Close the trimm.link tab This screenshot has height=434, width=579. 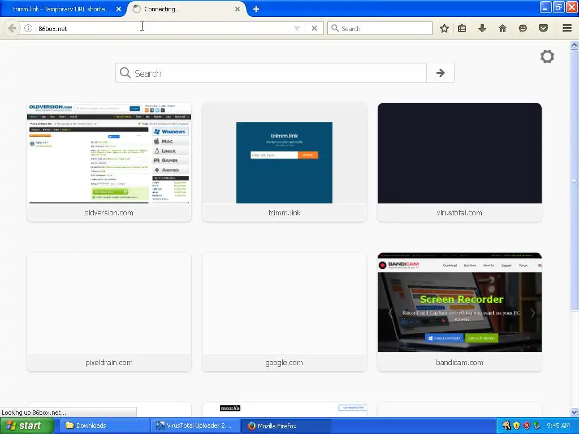click(x=119, y=9)
